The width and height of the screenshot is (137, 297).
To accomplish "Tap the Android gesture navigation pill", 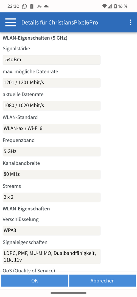I will (x=69, y=293).
